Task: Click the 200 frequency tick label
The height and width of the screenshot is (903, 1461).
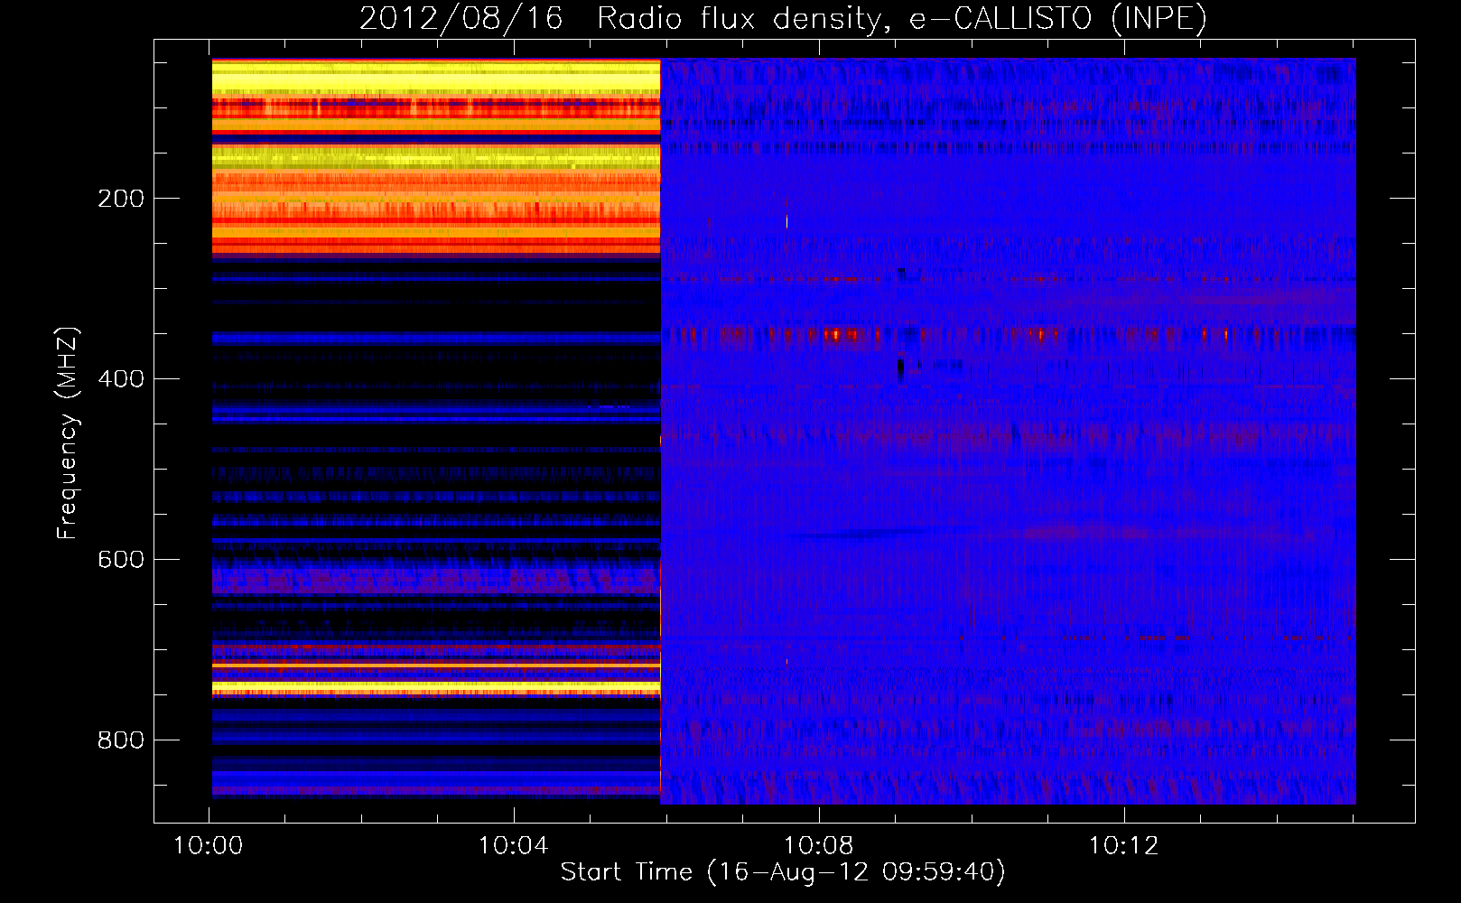Action: click(121, 199)
